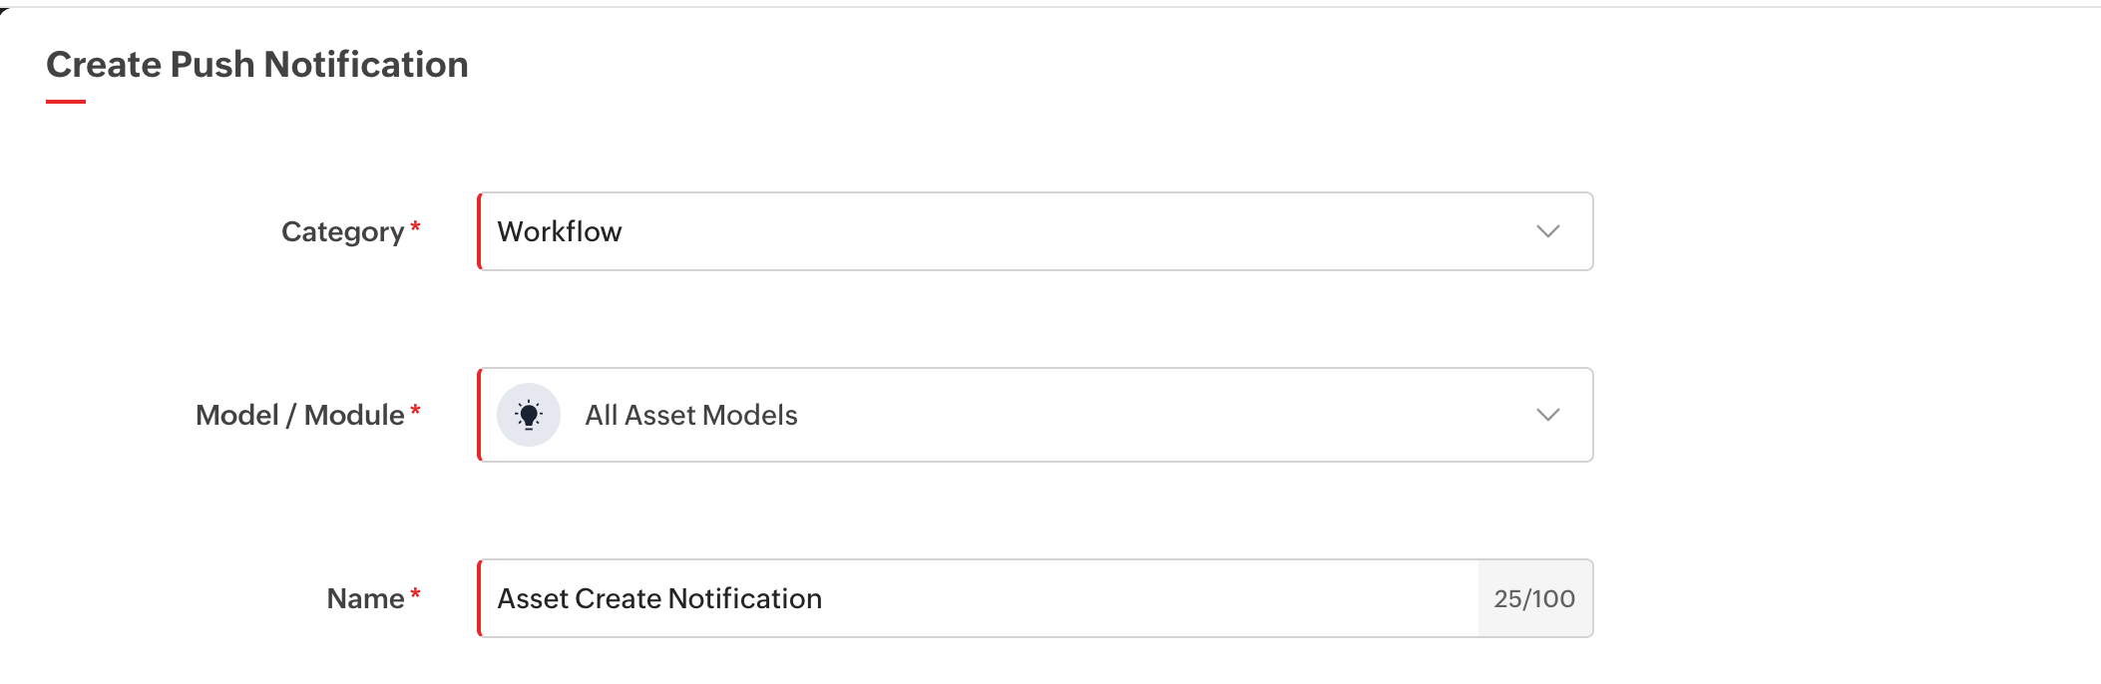The image size is (2101, 684).
Task: Expand the Category dropdown chevron
Action: point(1547,231)
